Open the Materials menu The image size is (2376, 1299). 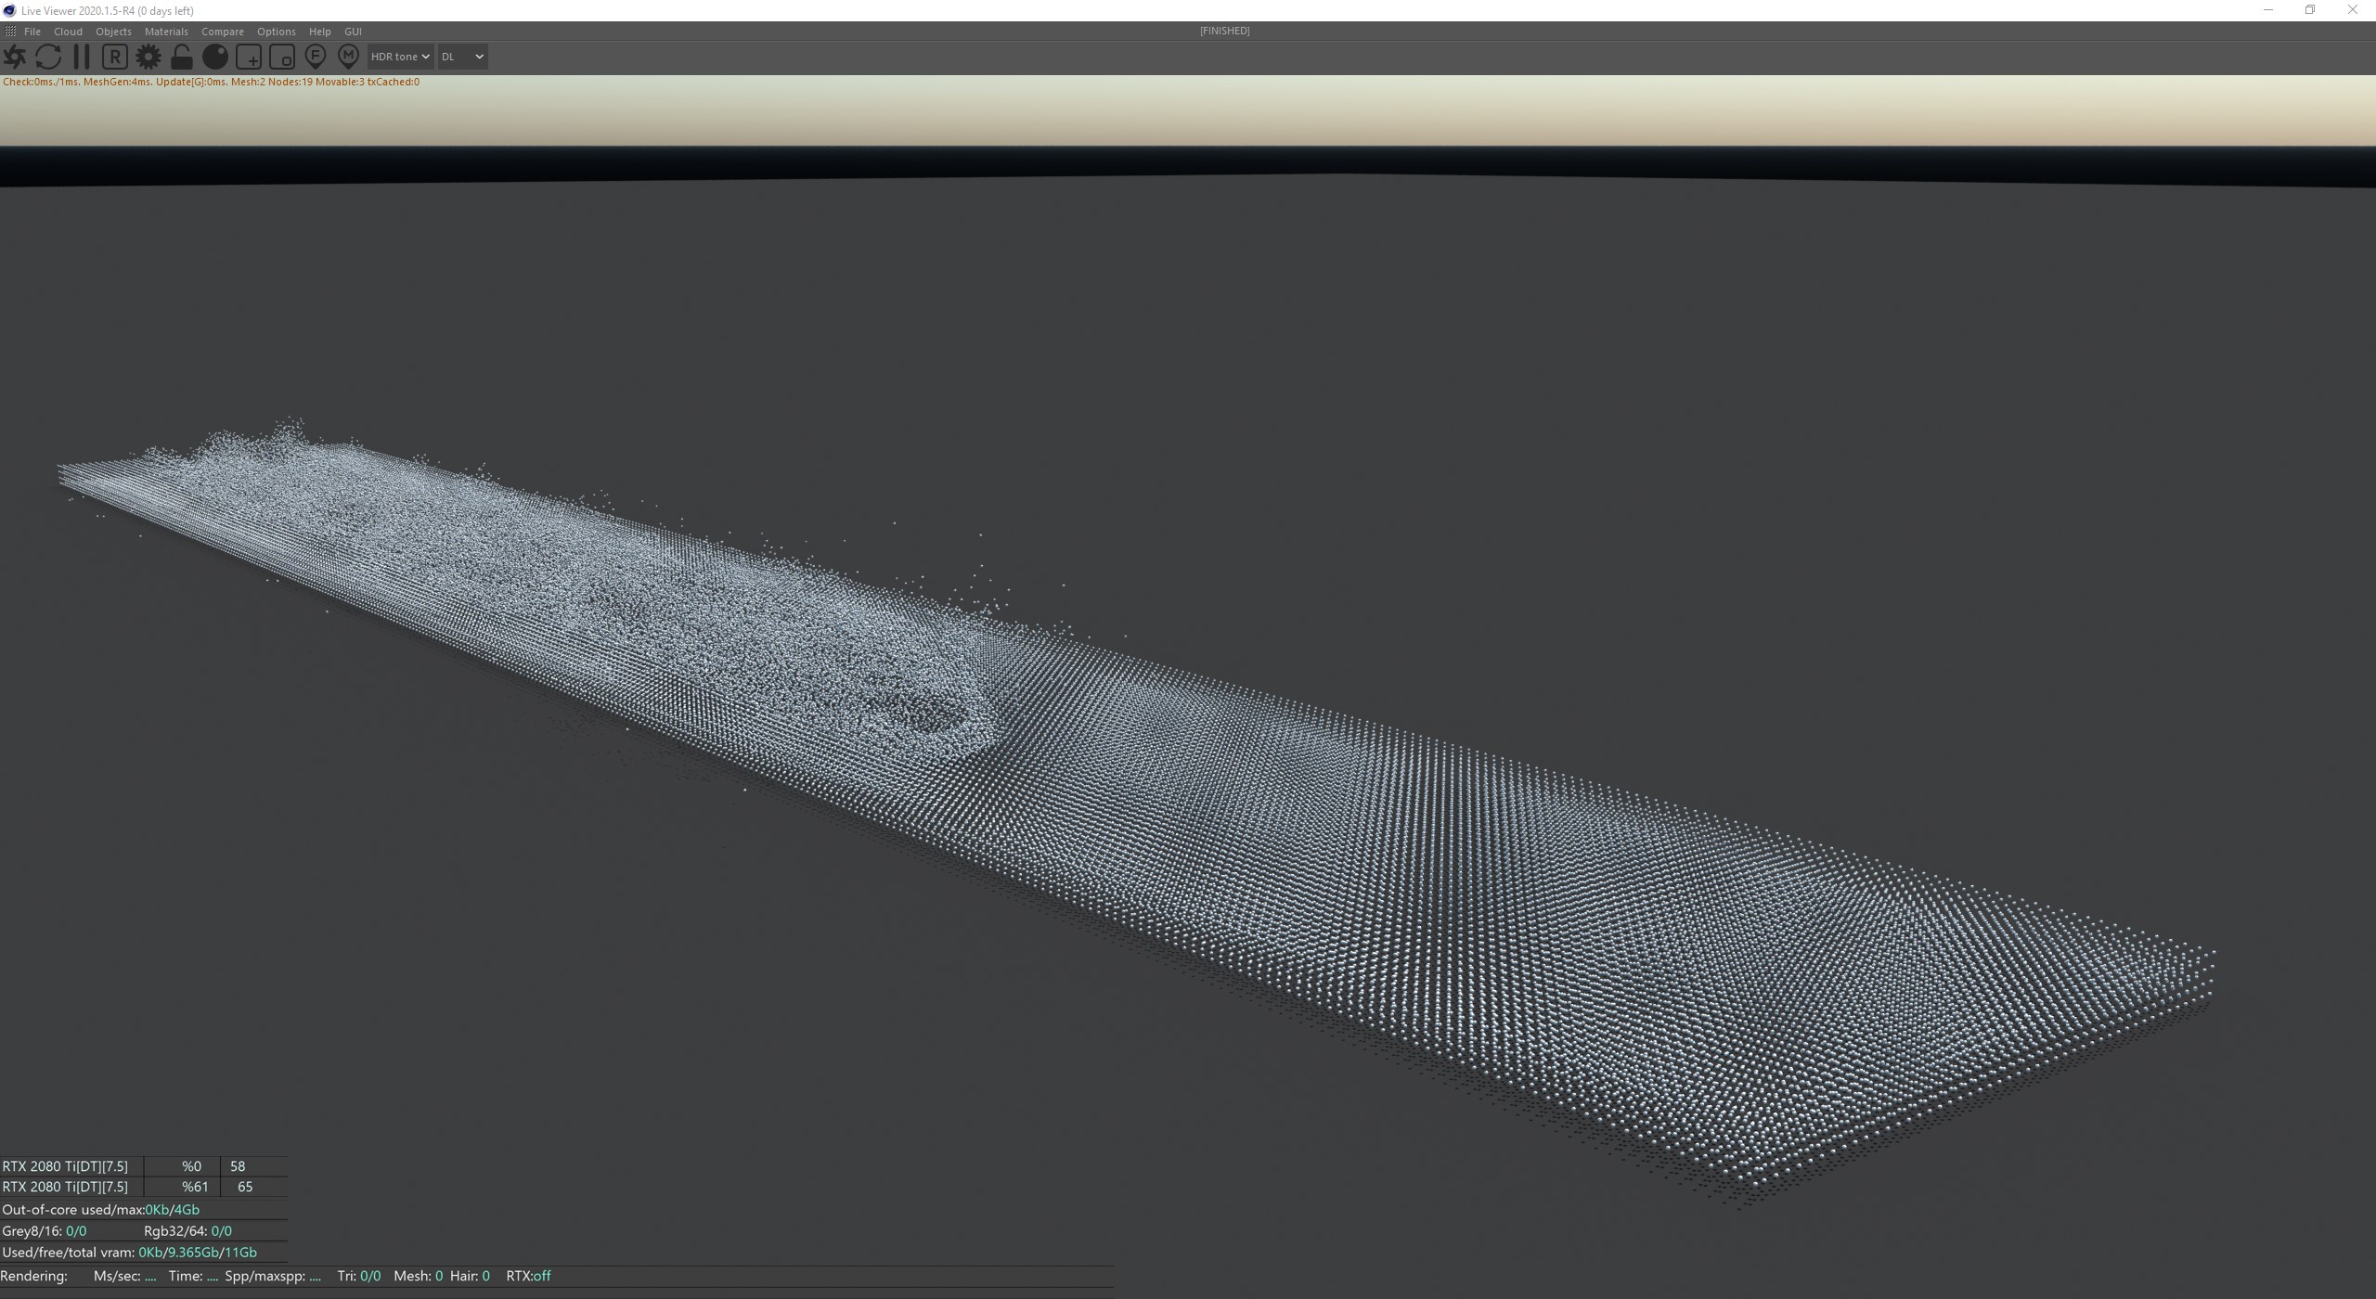(x=166, y=32)
